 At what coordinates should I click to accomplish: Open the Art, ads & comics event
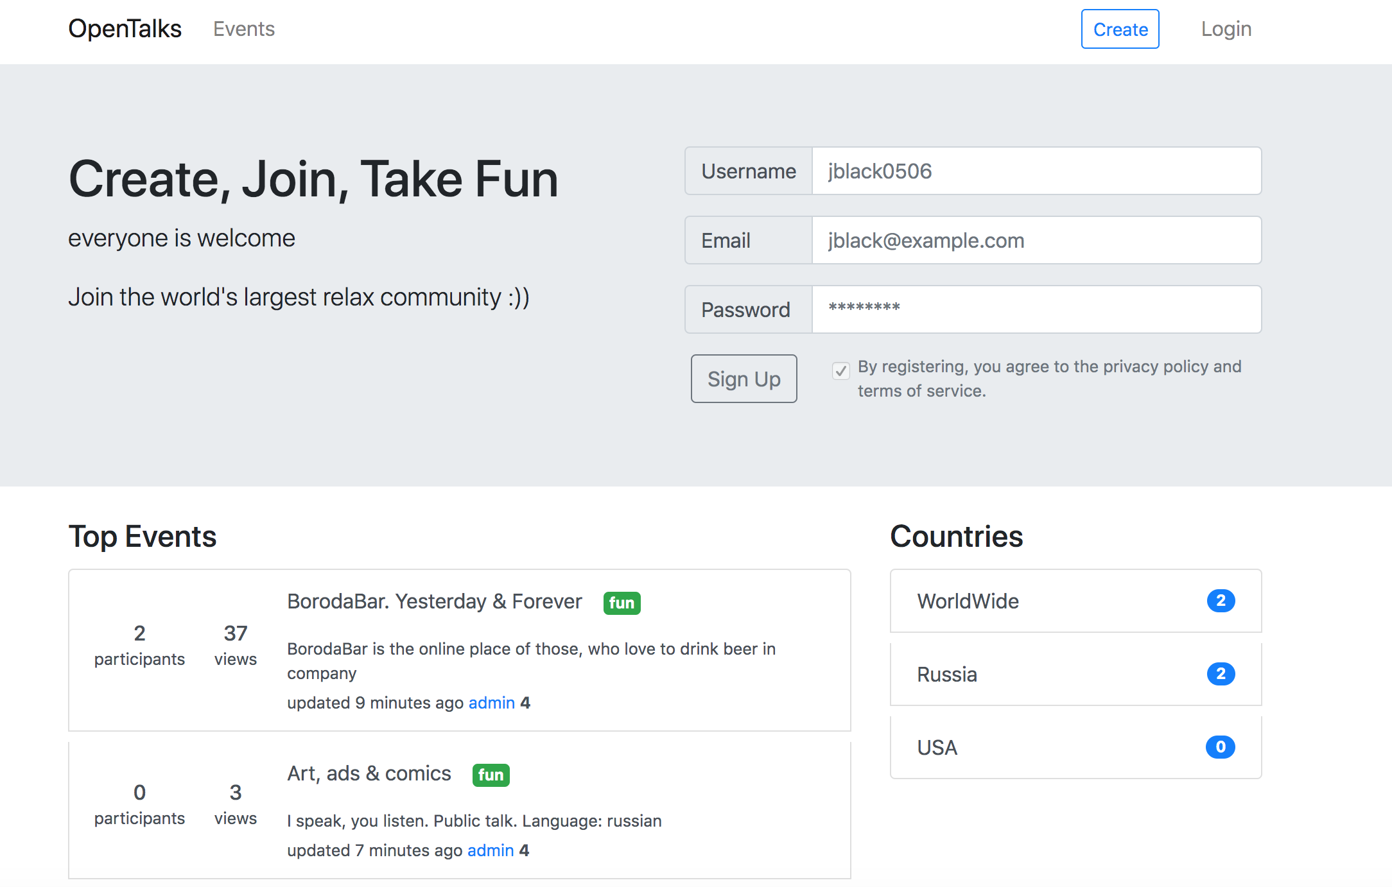(369, 773)
